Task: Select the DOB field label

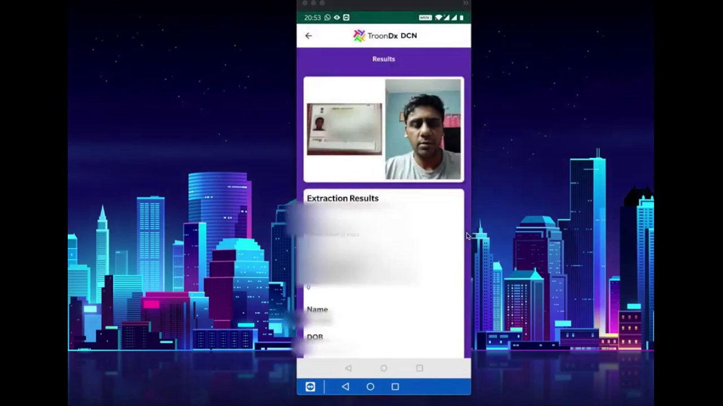Action: point(315,337)
